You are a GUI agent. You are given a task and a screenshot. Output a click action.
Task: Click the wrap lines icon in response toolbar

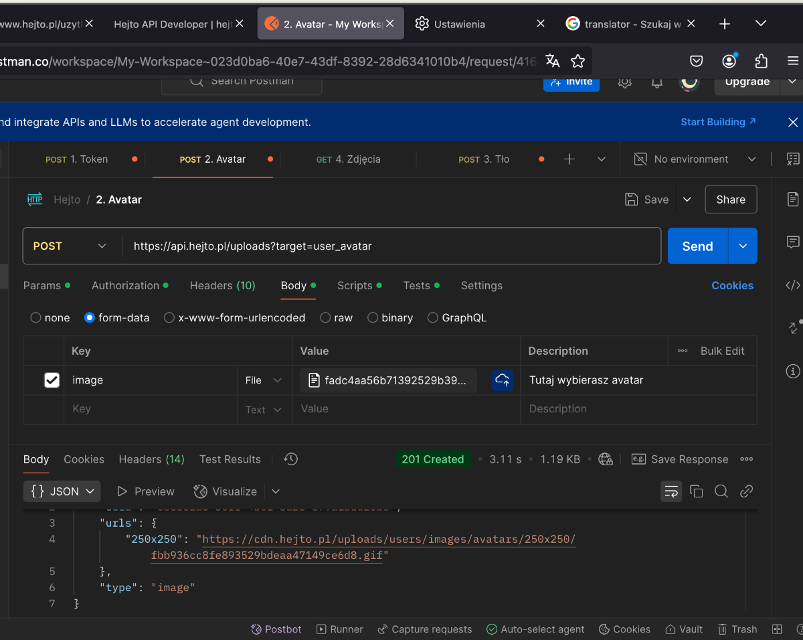point(671,491)
